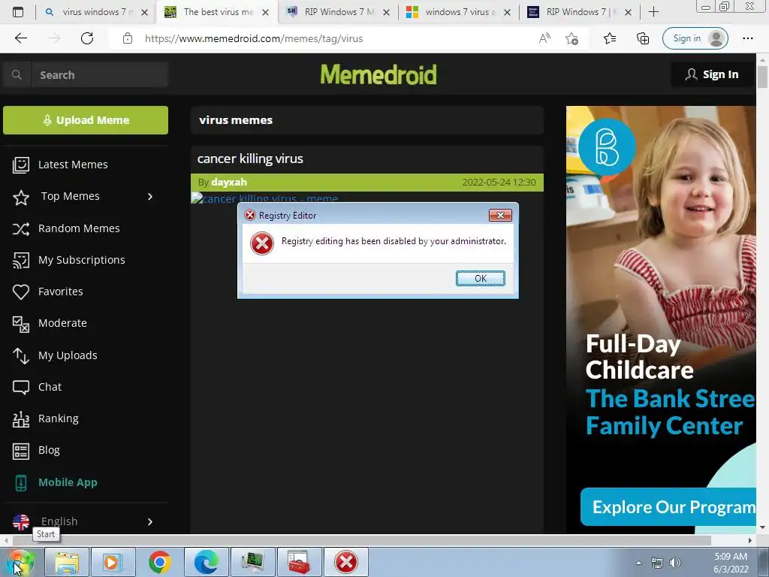Click Explore Our Program ad button
This screenshot has height=577, width=769.
pyautogui.click(x=668, y=507)
